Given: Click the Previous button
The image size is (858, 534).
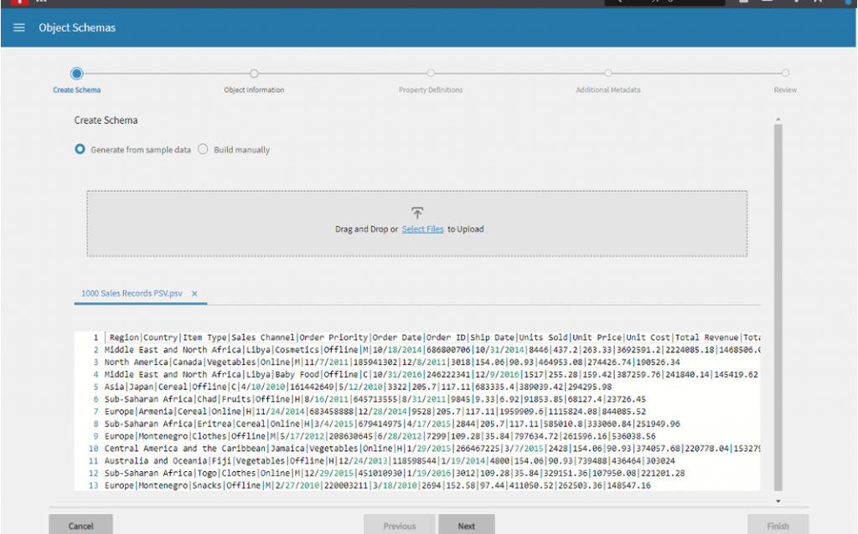Looking at the screenshot, I should [399, 526].
